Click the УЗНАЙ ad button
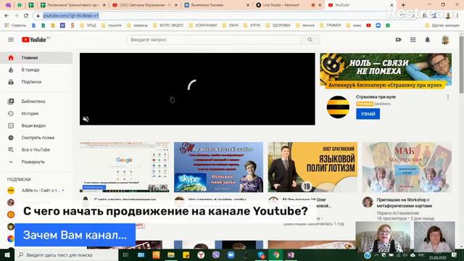The width and height of the screenshot is (464, 261). (x=368, y=114)
